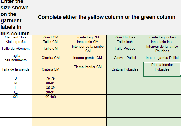Click the '75-79' waist value cell

click(50, 78)
